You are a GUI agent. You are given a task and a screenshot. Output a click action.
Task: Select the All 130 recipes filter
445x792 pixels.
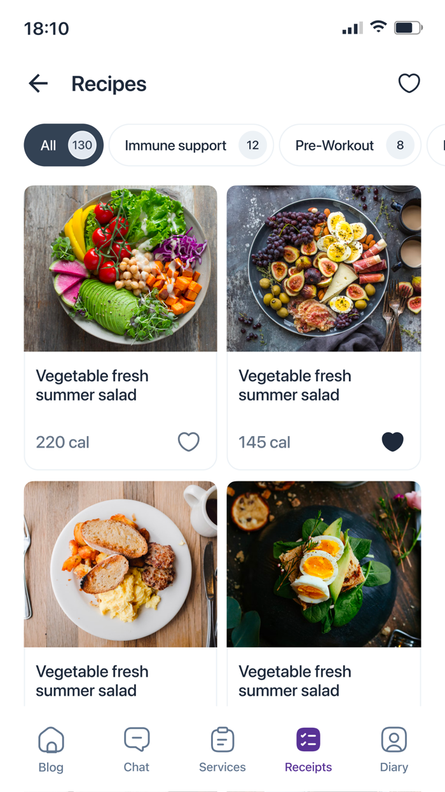pos(63,145)
